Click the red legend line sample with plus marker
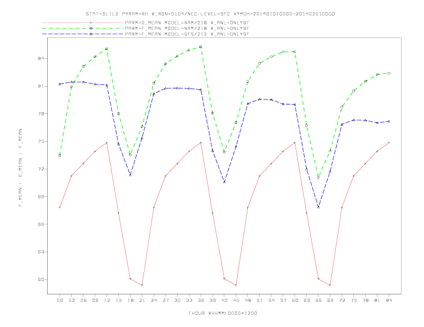 click(x=83, y=22)
